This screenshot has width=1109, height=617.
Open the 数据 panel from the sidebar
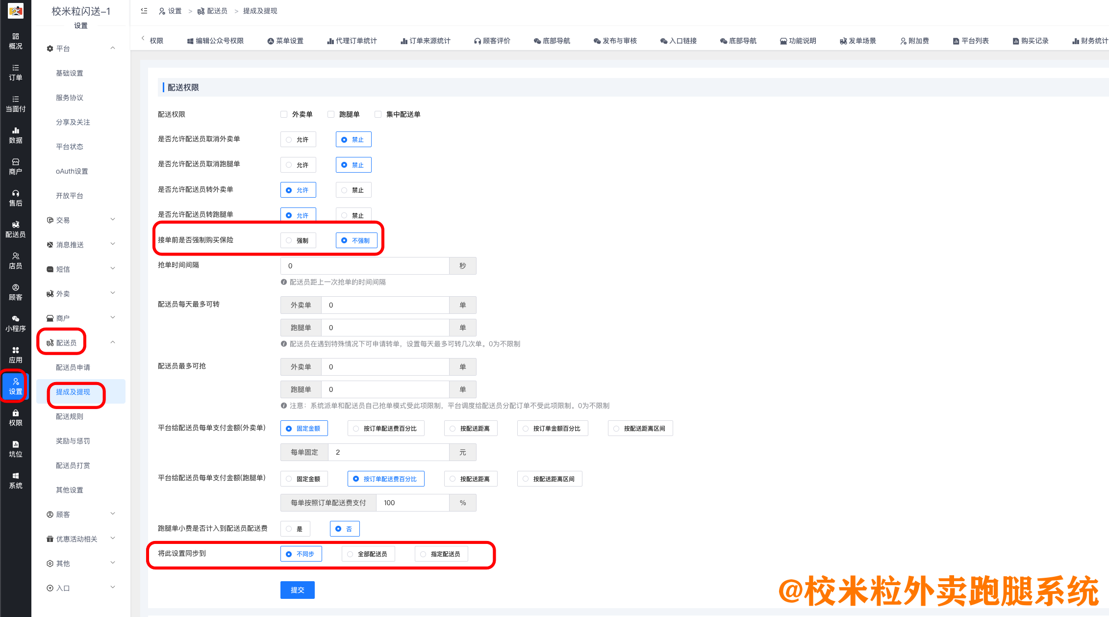[x=16, y=135]
